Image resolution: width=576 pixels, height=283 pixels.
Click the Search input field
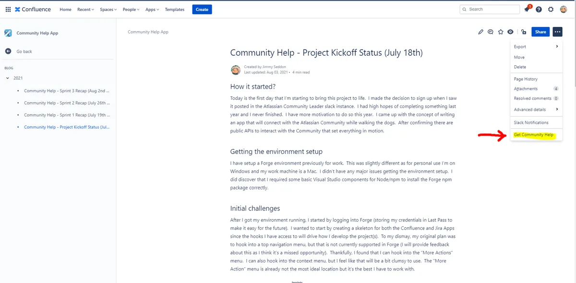click(x=490, y=9)
